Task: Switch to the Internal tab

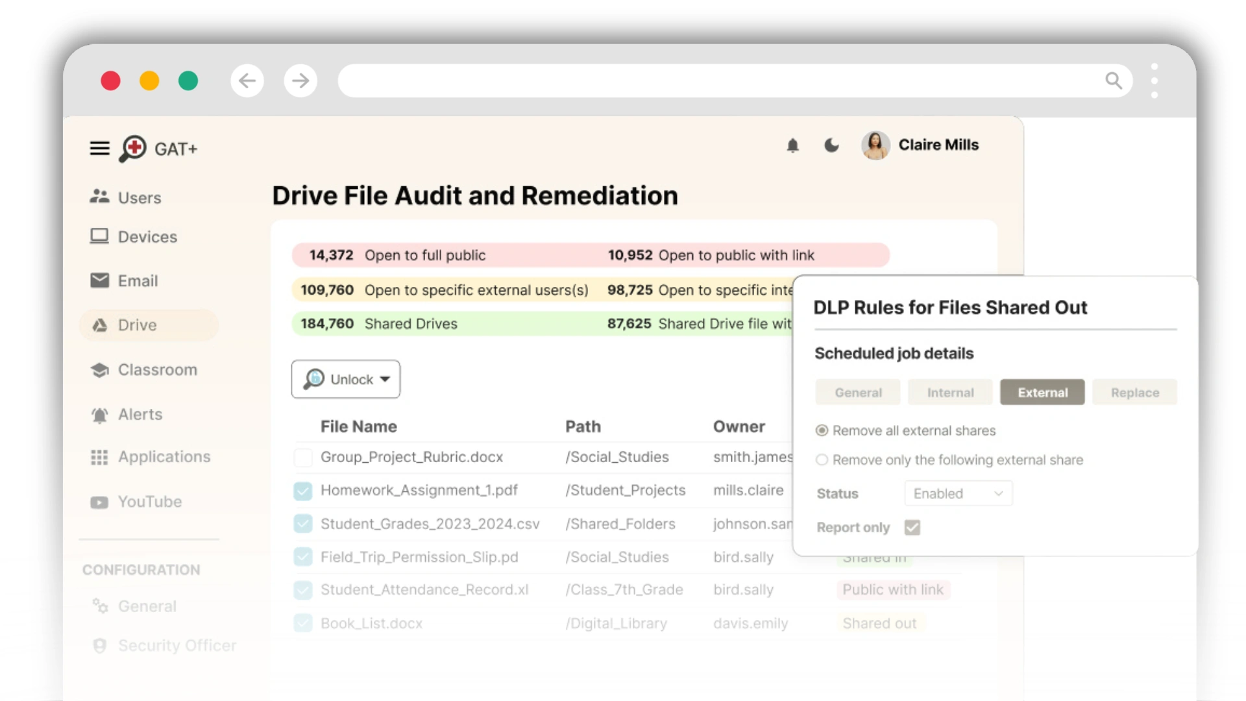Action: tap(949, 392)
